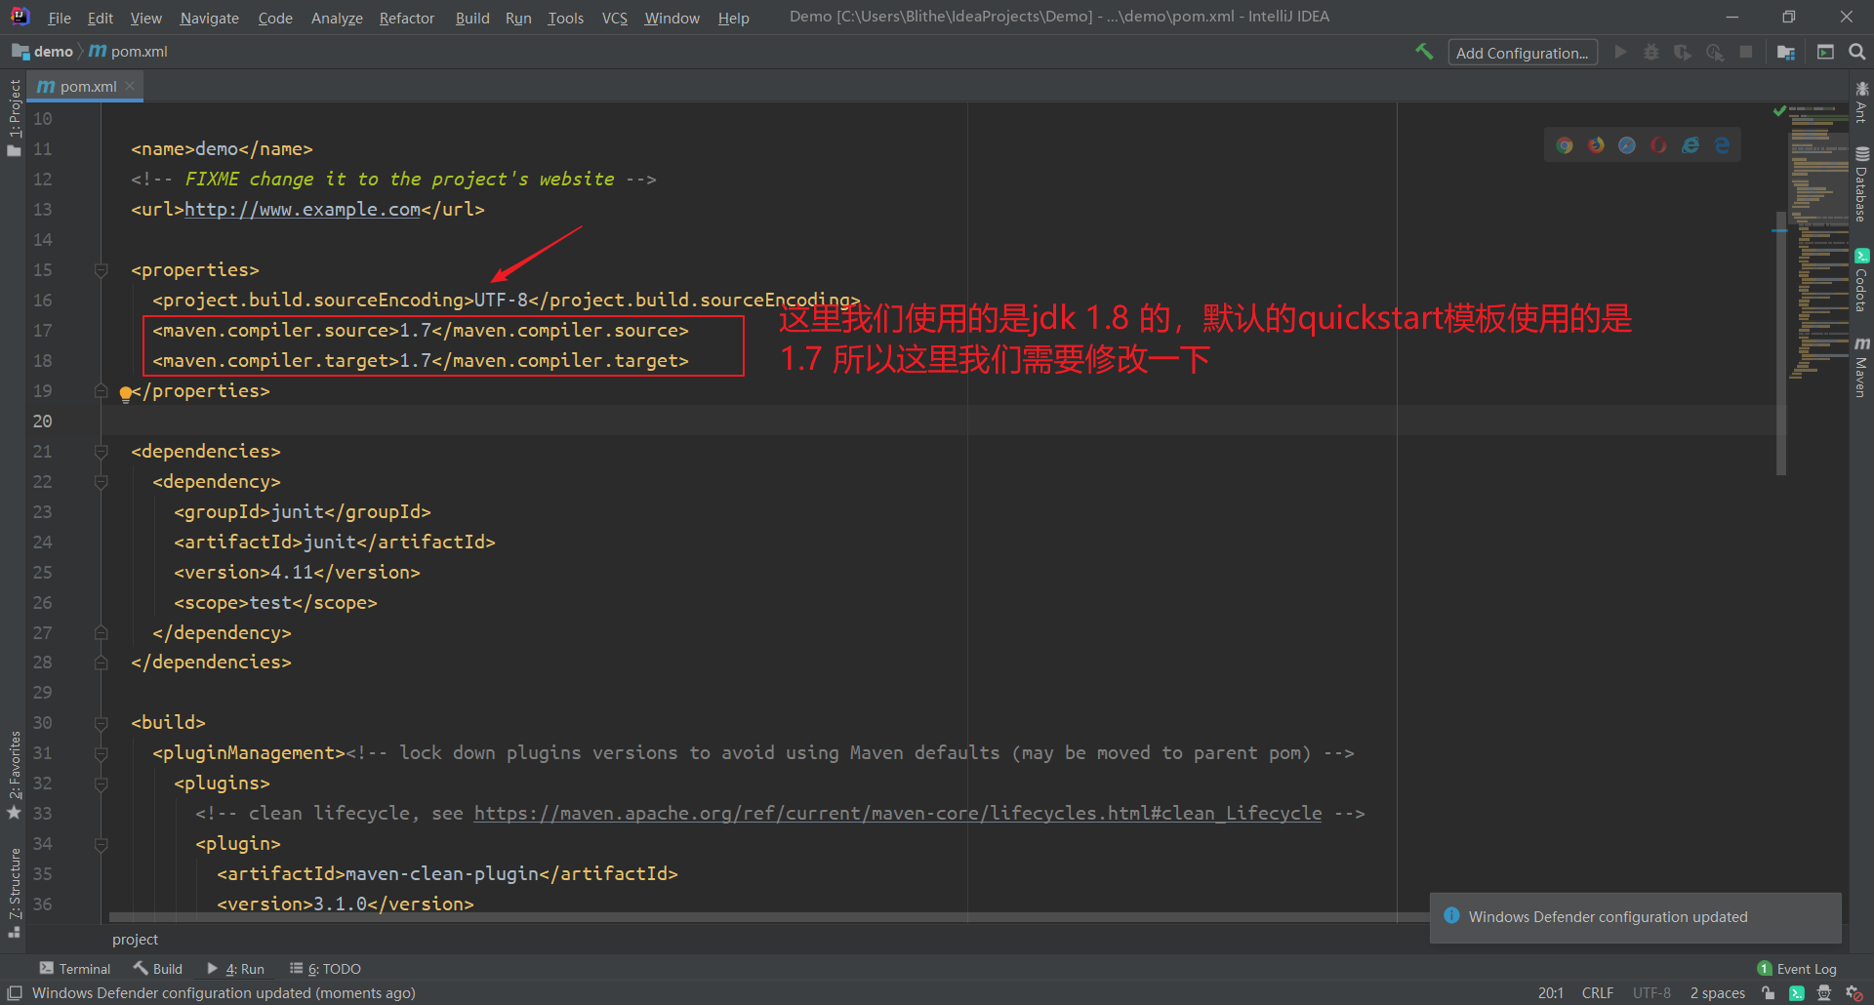Click the Windows Defender configuration updated notification
The width and height of the screenshot is (1874, 1005).
1636,917
